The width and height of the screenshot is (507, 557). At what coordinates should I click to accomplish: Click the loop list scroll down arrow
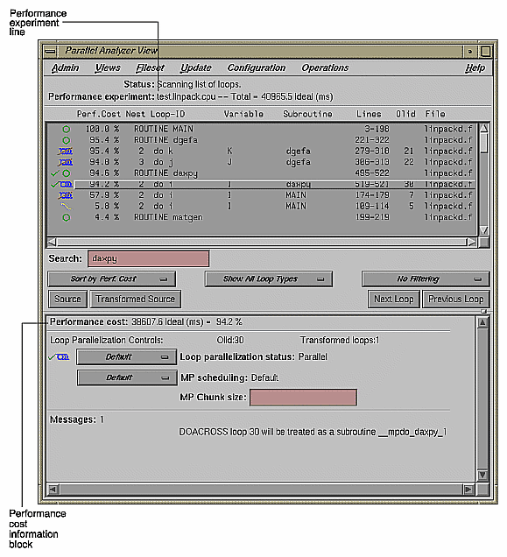(483, 230)
